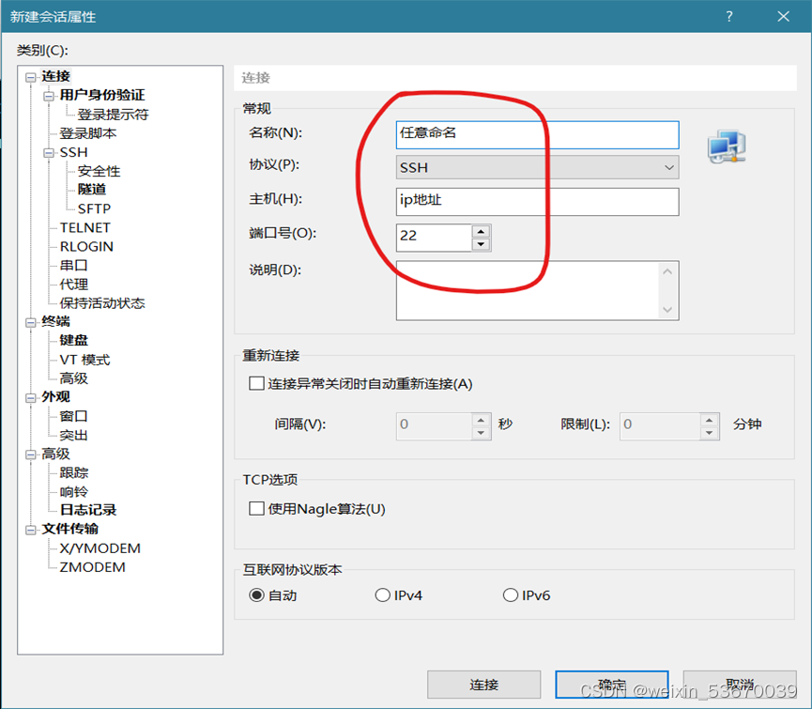This screenshot has width=812, height=709.
Task: Select 键盘 under 终端
Action: (73, 340)
